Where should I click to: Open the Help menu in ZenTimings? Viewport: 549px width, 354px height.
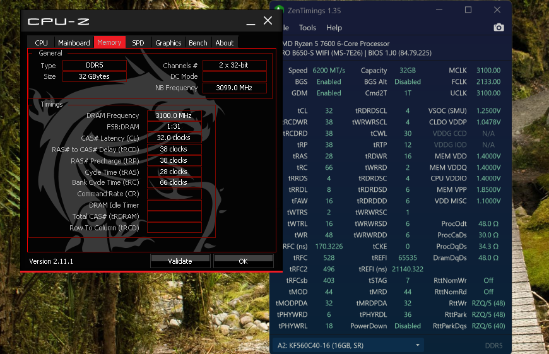point(334,28)
